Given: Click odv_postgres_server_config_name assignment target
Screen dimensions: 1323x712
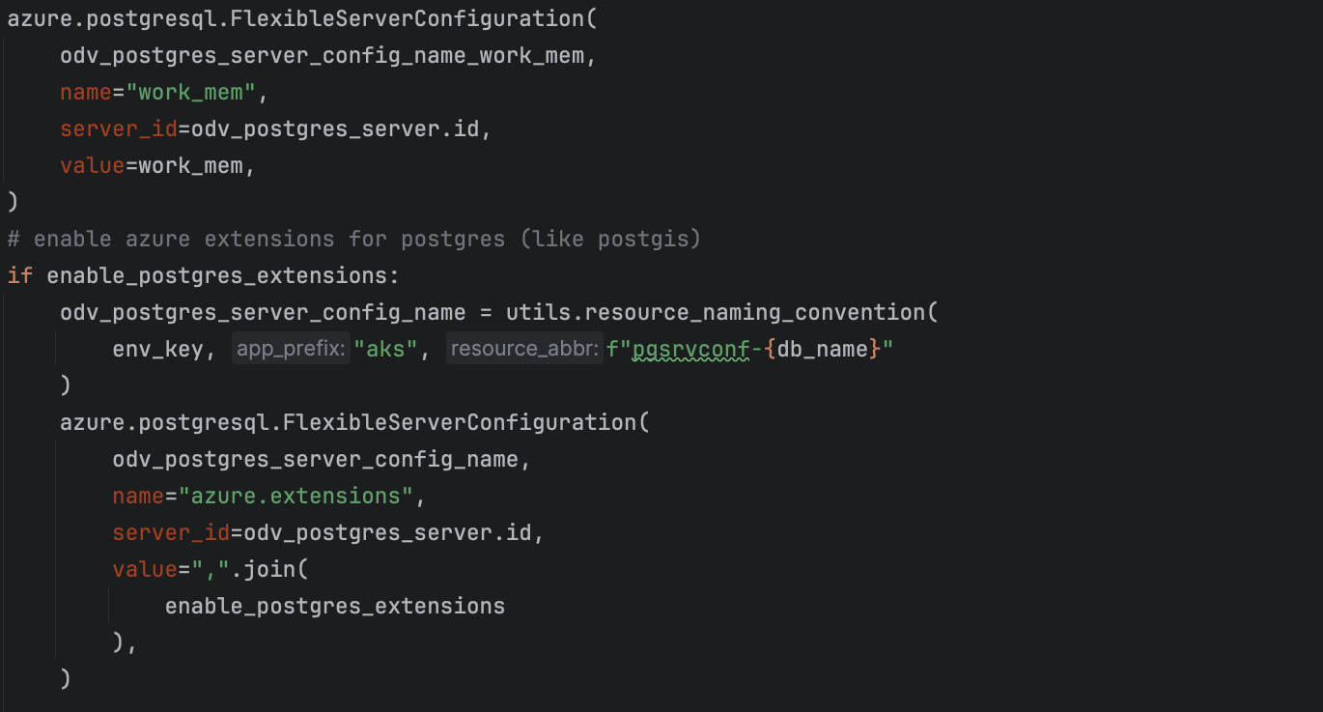Looking at the screenshot, I should pyautogui.click(x=263, y=312).
